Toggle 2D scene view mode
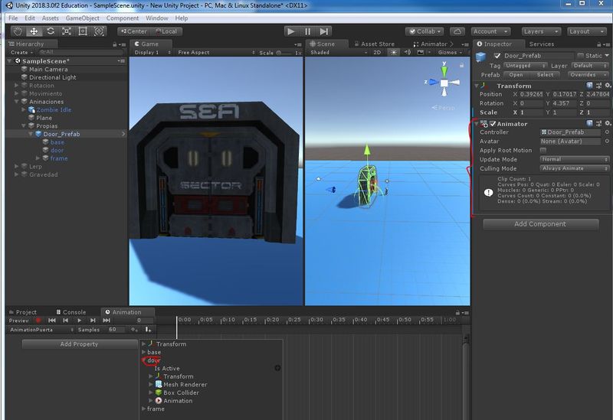613x420 pixels. pyautogui.click(x=377, y=52)
